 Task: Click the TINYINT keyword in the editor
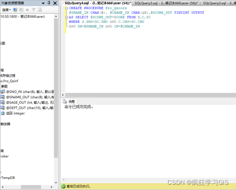click(182, 13)
